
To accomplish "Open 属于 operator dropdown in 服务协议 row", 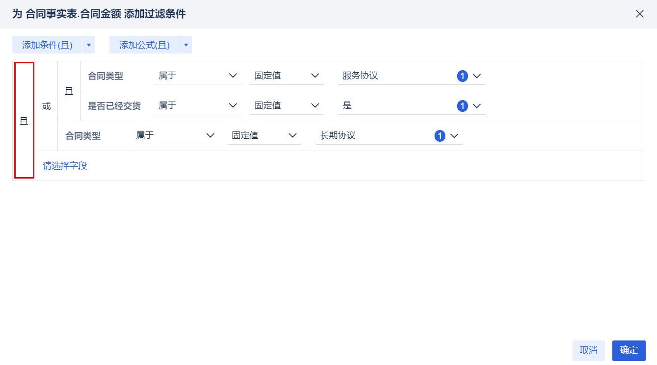I will point(198,76).
